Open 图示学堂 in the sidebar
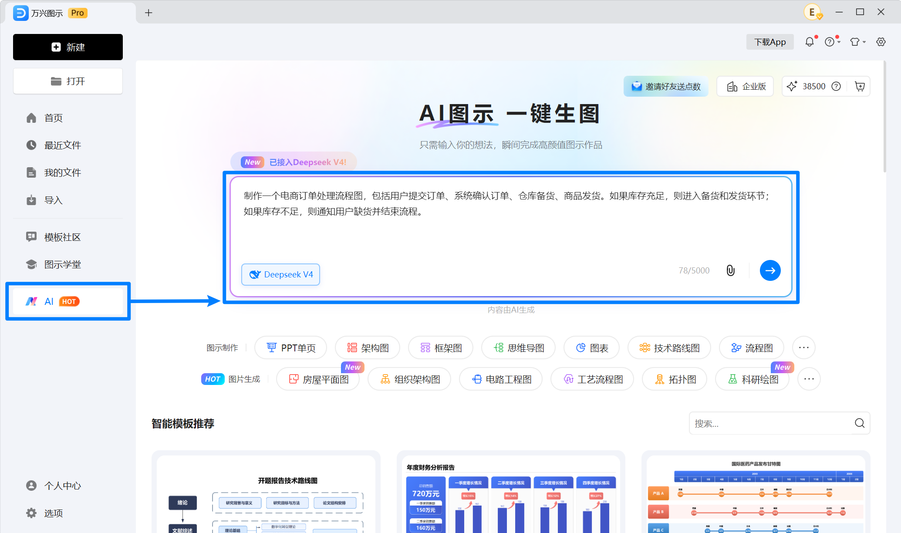 click(68, 264)
